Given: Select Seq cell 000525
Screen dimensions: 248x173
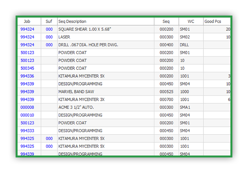Looking at the screenshot, I should click(x=166, y=92).
